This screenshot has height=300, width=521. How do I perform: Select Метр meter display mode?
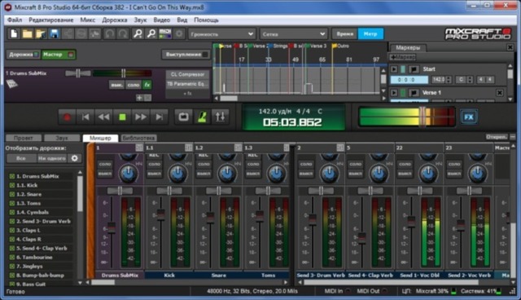[x=370, y=34]
